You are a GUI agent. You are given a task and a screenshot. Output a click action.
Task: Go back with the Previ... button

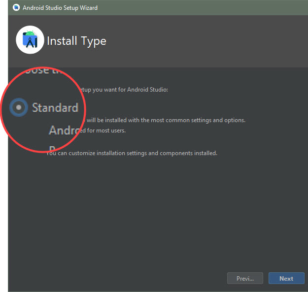click(x=245, y=278)
